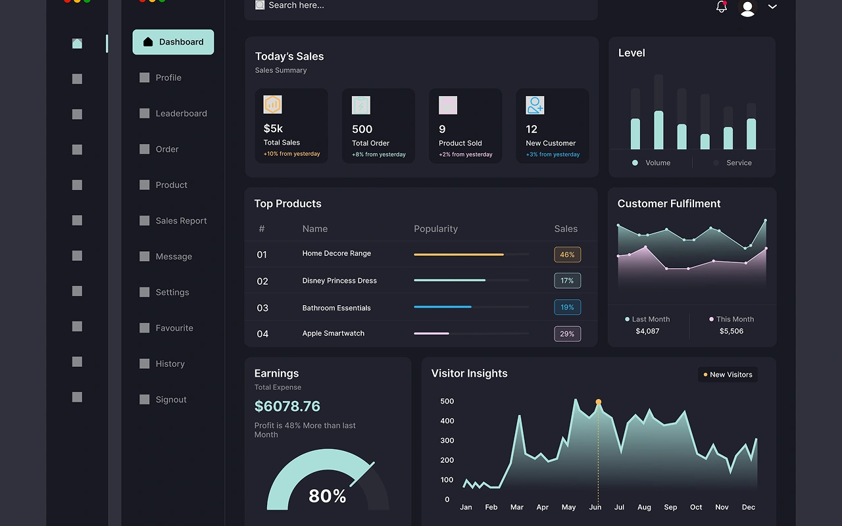Image resolution: width=842 pixels, height=526 pixels.
Task: Click the Search here input field
Action: click(x=421, y=5)
